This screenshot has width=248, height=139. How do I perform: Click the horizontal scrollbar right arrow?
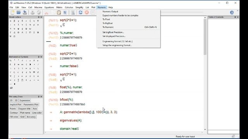pyautogui.click(x=202, y=132)
